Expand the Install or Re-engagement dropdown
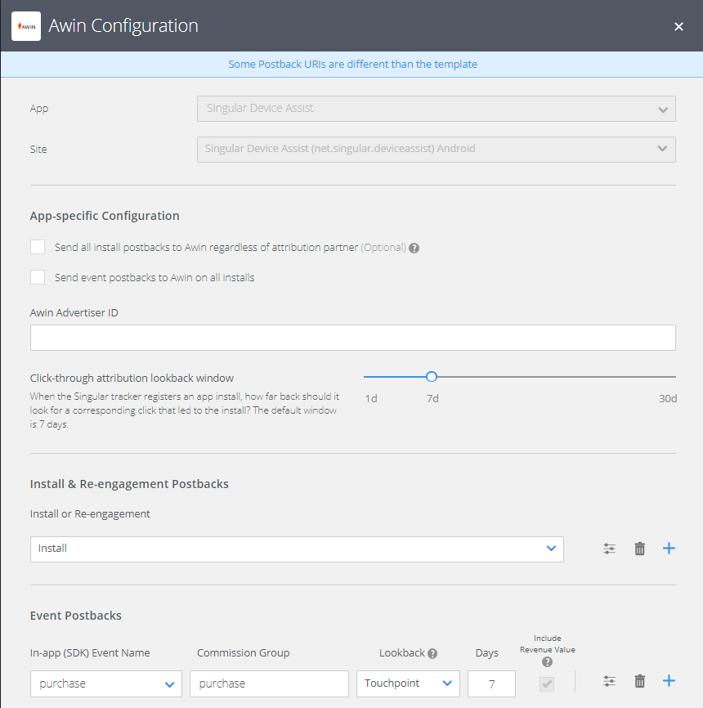Screen dimensions: 703x708 [297, 549]
